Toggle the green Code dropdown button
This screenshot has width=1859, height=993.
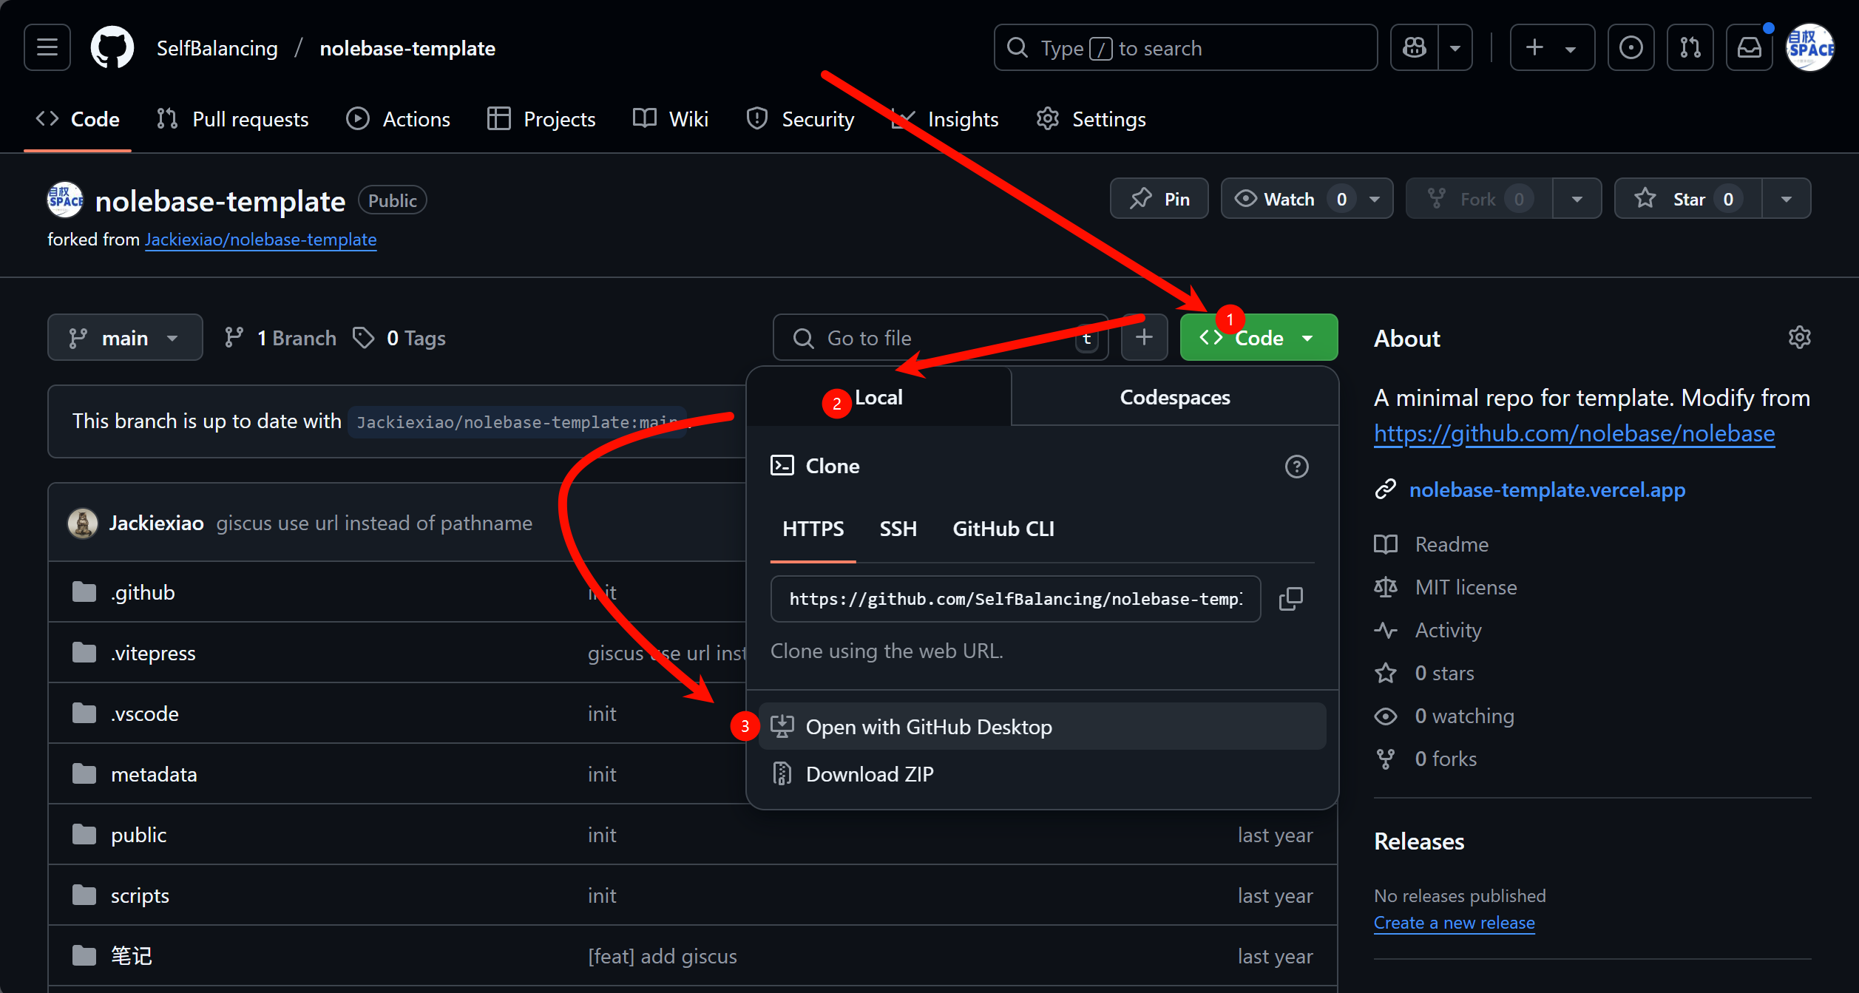pyautogui.click(x=1259, y=338)
